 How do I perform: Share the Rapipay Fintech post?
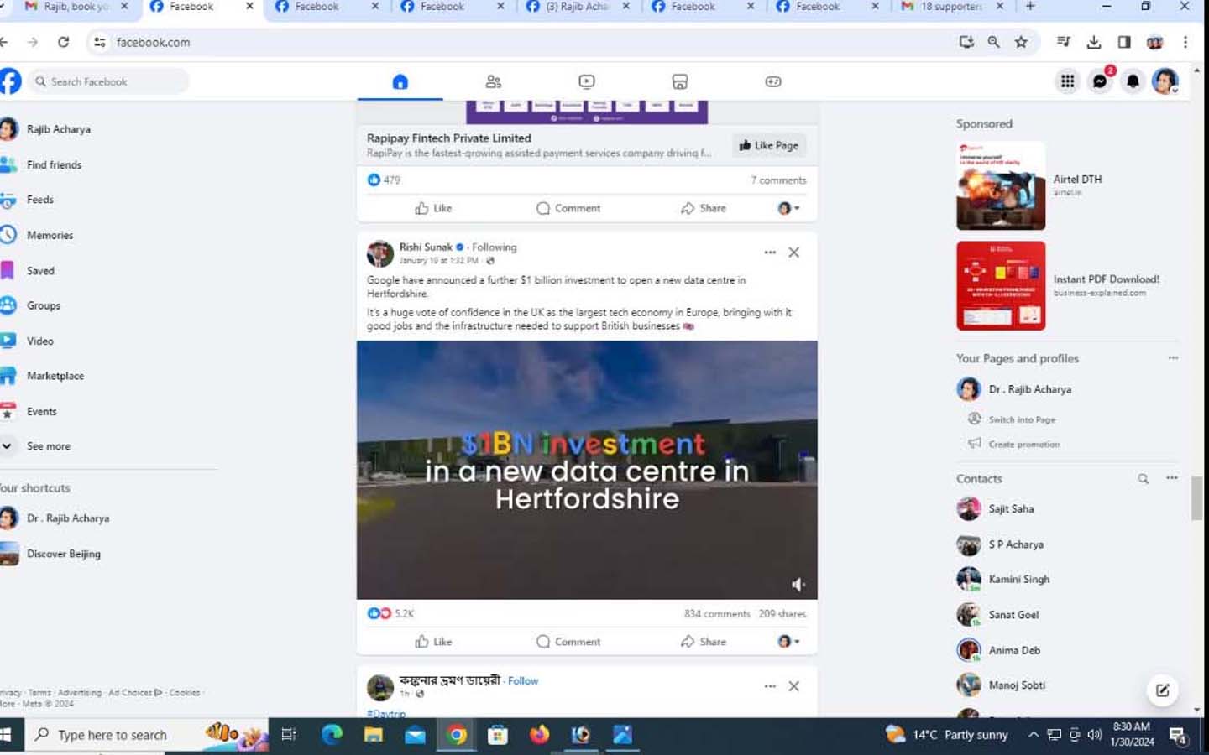tap(704, 208)
